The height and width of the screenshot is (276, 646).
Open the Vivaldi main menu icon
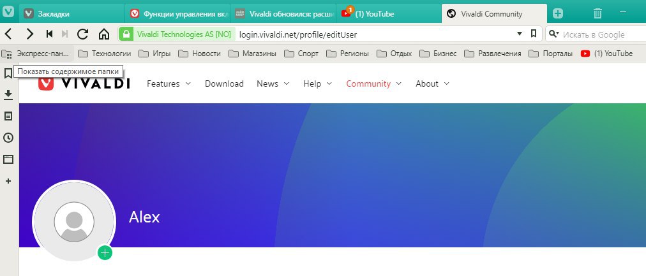coord(8,12)
